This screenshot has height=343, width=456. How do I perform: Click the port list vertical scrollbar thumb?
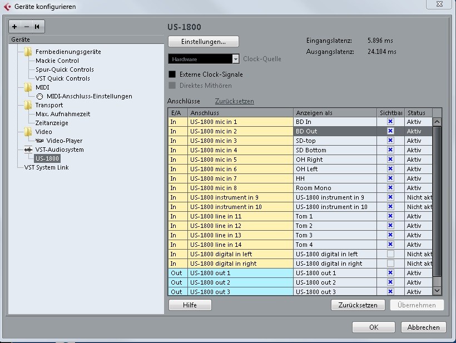coord(437,201)
